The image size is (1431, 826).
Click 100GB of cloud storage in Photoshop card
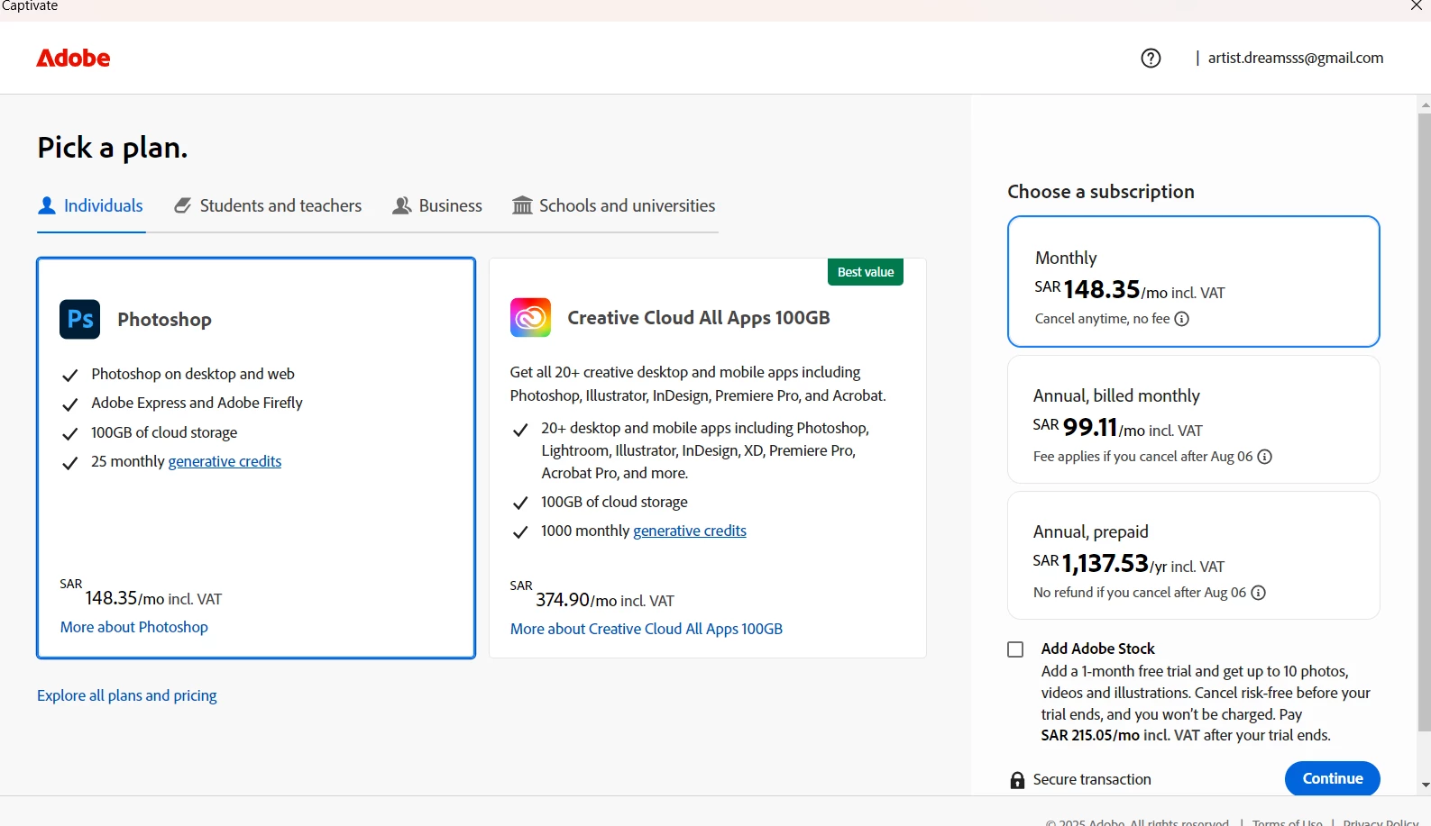[164, 432]
